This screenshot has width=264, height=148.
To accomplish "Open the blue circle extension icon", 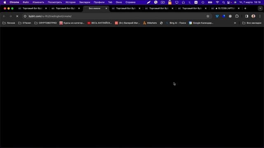I will tap(224, 16).
